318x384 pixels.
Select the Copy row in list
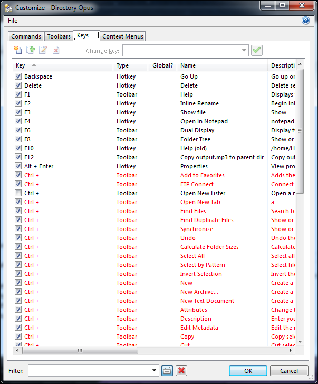[x=154, y=337]
